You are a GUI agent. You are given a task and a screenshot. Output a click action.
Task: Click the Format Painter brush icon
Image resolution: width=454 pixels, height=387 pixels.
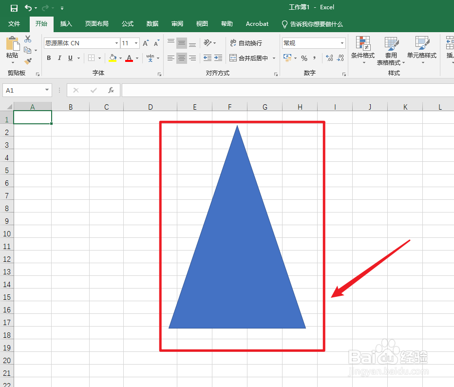pyautogui.click(x=28, y=61)
